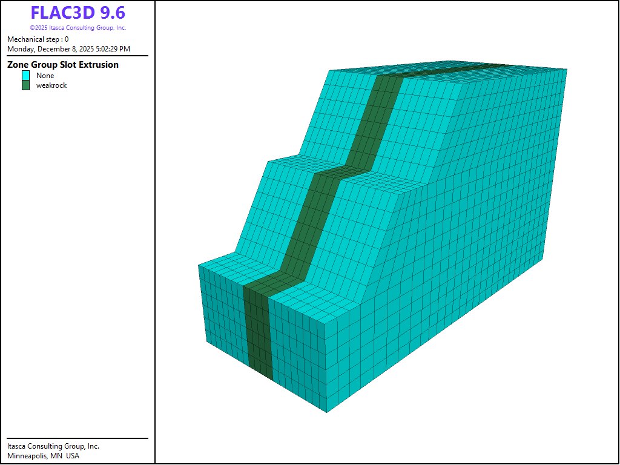Click the Itasca Consulting Group footer text

point(53,446)
